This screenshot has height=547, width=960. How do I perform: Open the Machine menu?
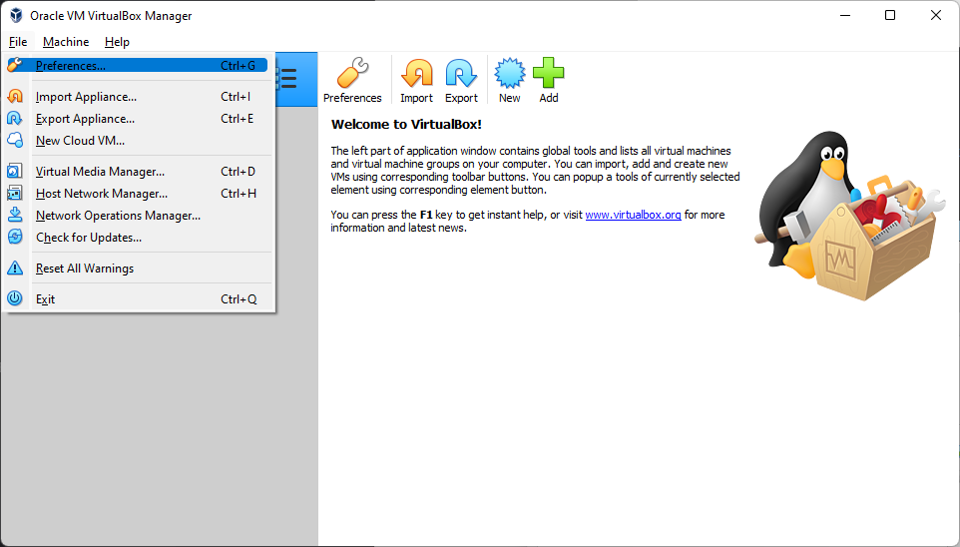click(66, 42)
